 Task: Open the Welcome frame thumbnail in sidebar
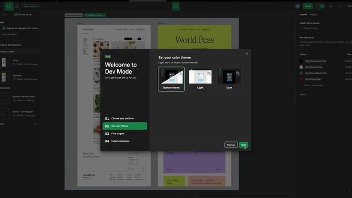pos(4,77)
